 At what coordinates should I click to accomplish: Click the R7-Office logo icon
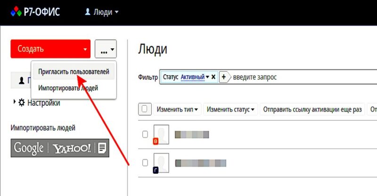click(16, 12)
